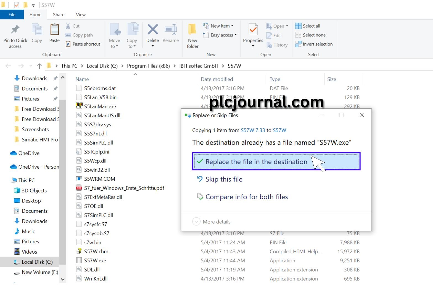Switch to the Share tab
This screenshot has width=433, height=285.
click(x=59, y=15)
